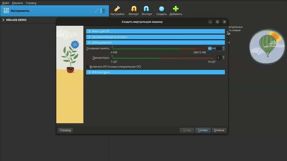The height and width of the screenshot is (161, 287).
Task: Increase processors with the up arrow
Action: pos(223,57)
